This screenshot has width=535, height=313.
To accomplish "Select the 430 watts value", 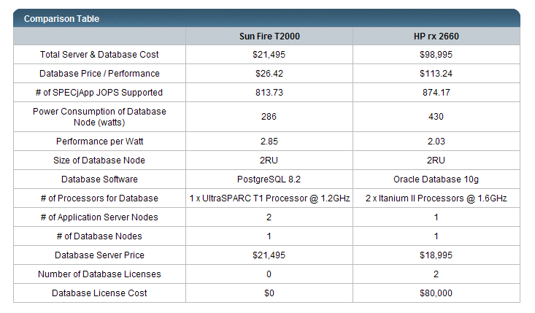I will [x=436, y=117].
